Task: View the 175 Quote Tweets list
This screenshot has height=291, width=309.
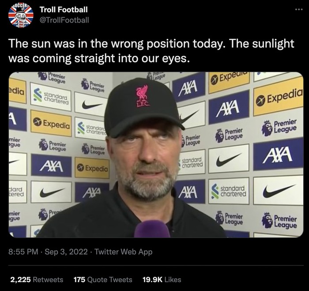Action: coord(103,280)
